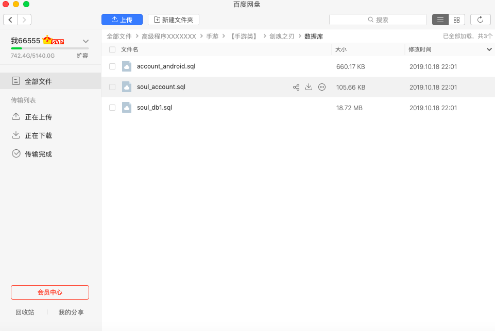This screenshot has height=331, width=495.
Task: Tick the soul_db1.sql checkbox
Action: (x=112, y=108)
